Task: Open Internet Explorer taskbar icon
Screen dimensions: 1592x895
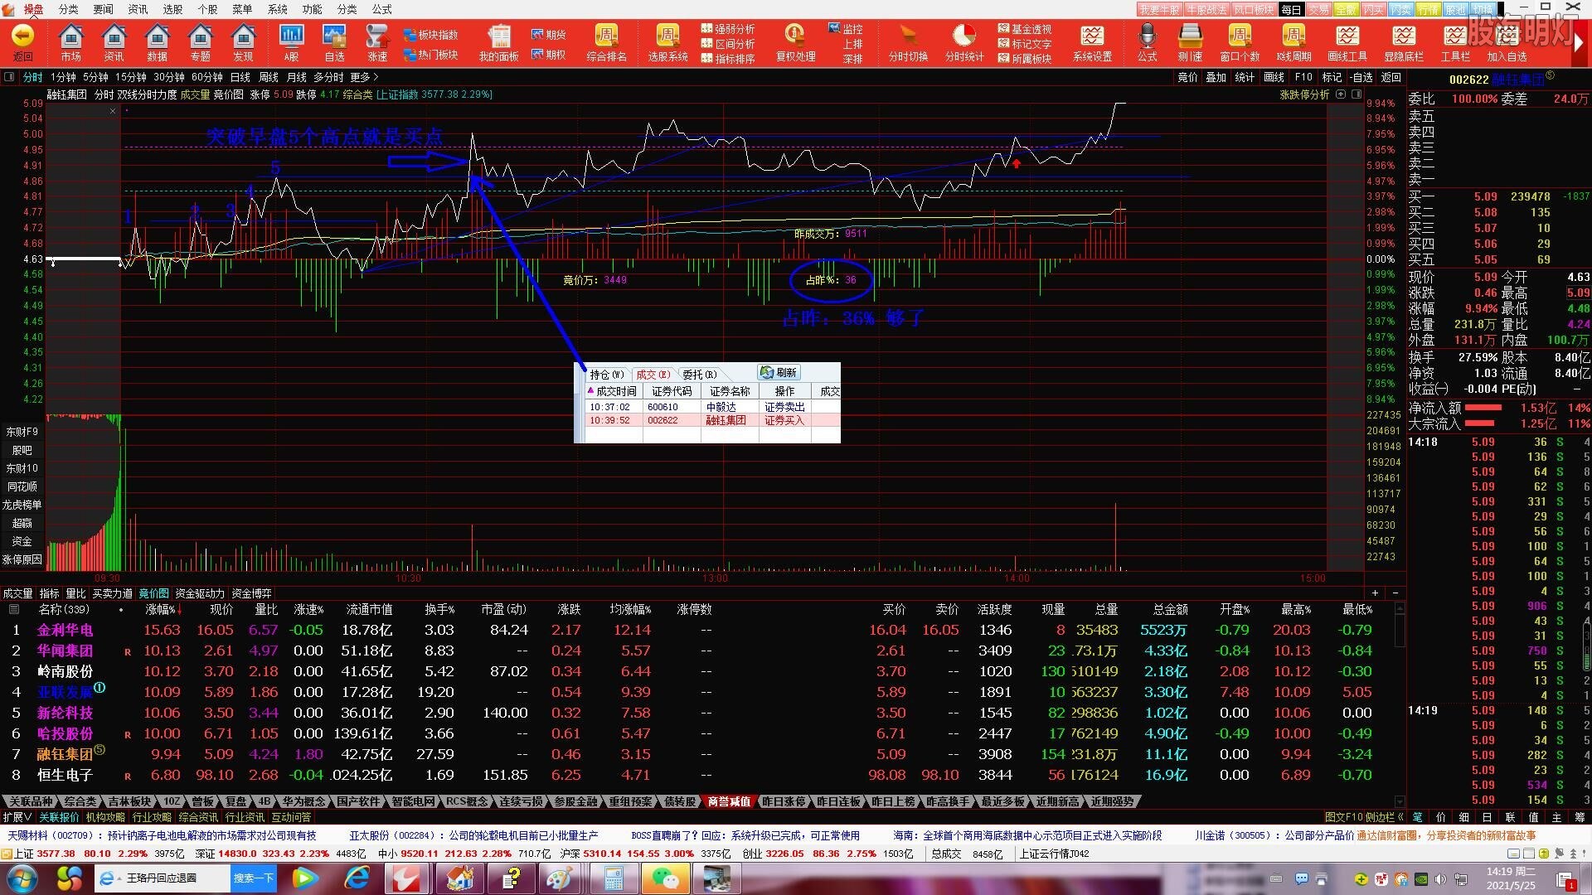Action: tap(357, 878)
